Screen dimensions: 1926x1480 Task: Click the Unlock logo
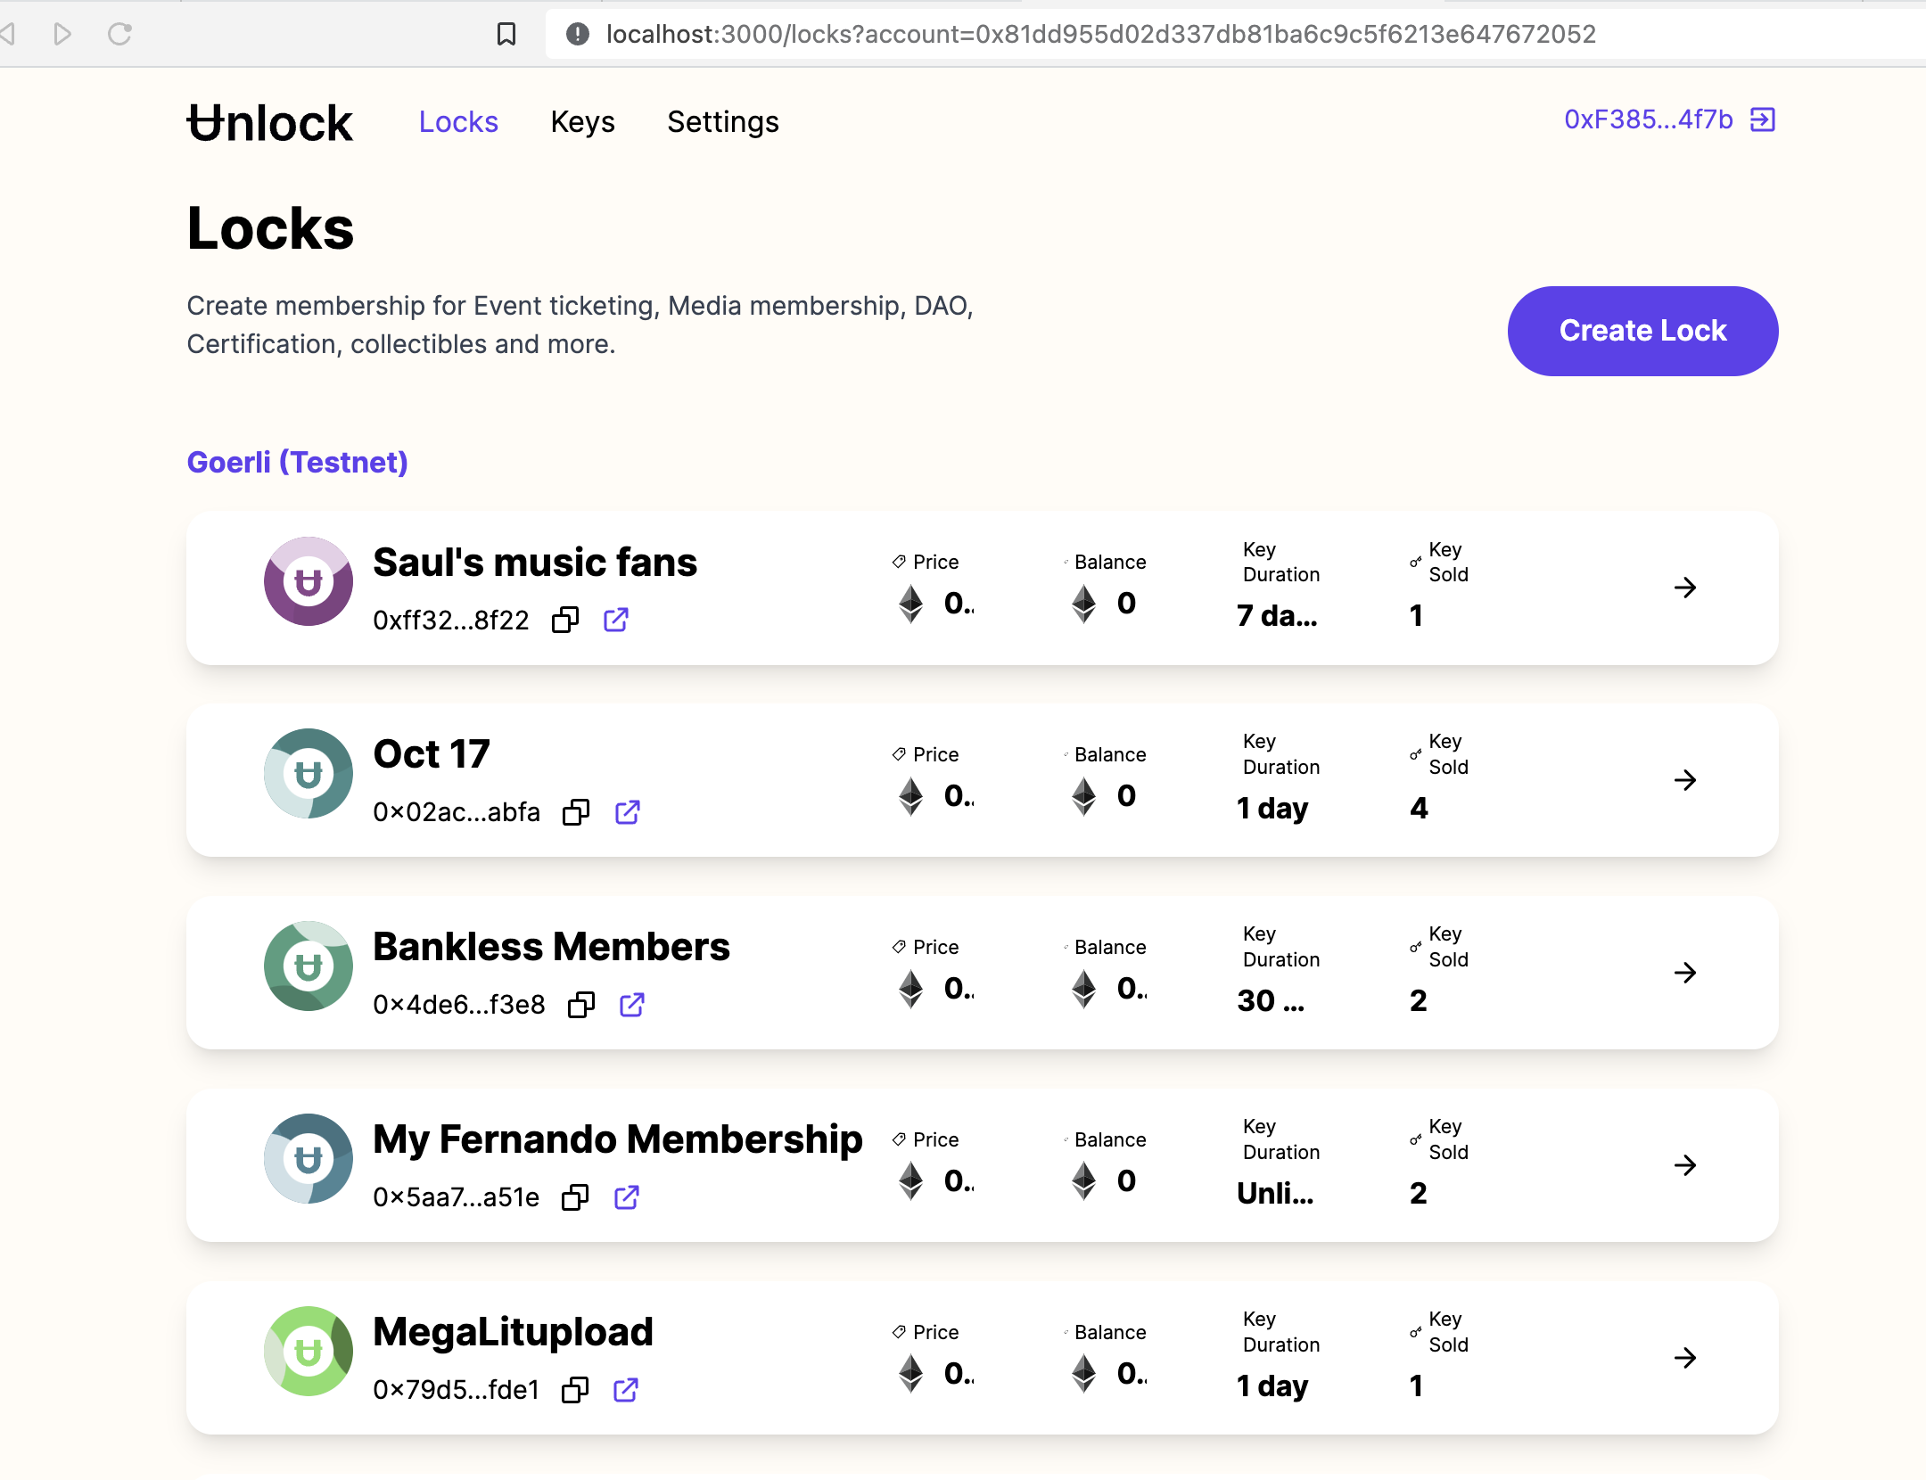point(270,123)
